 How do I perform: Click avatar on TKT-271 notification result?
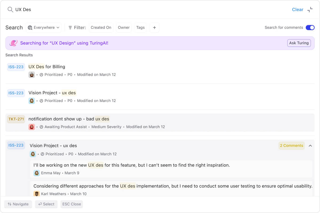32,127
